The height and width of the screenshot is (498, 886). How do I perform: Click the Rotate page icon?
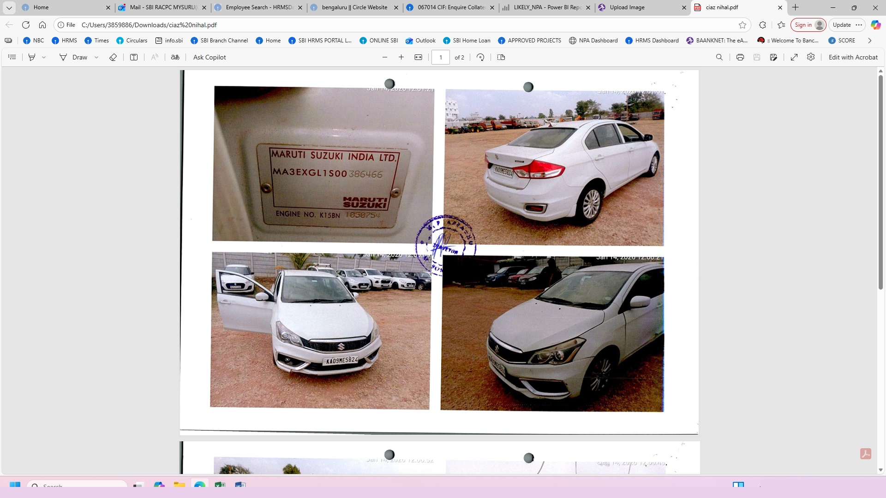pos(480,57)
